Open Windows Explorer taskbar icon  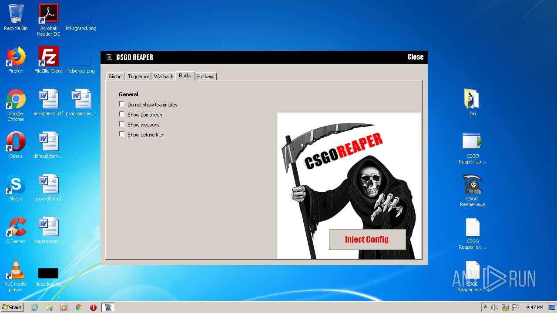point(49,307)
